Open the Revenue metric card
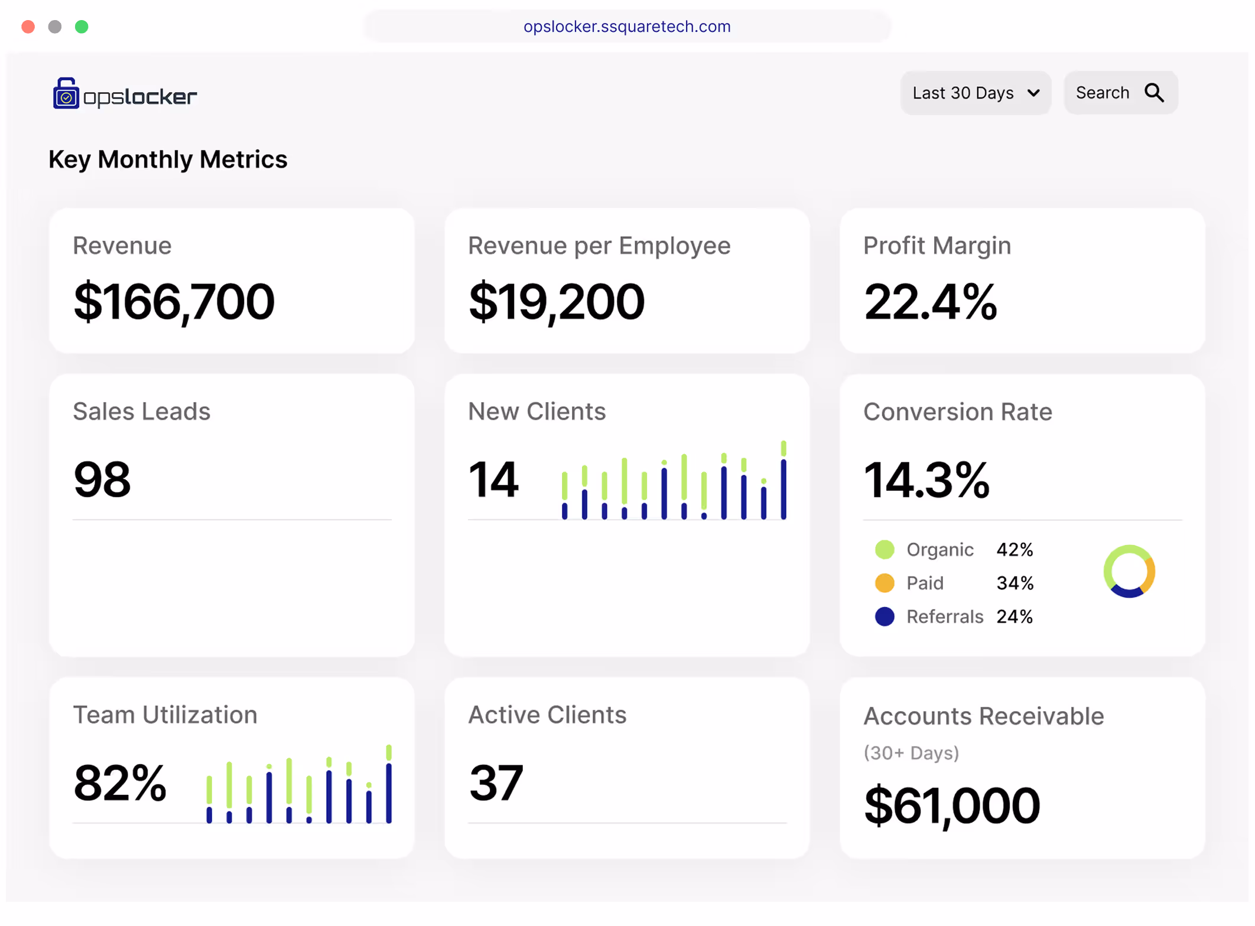 pos(232,281)
